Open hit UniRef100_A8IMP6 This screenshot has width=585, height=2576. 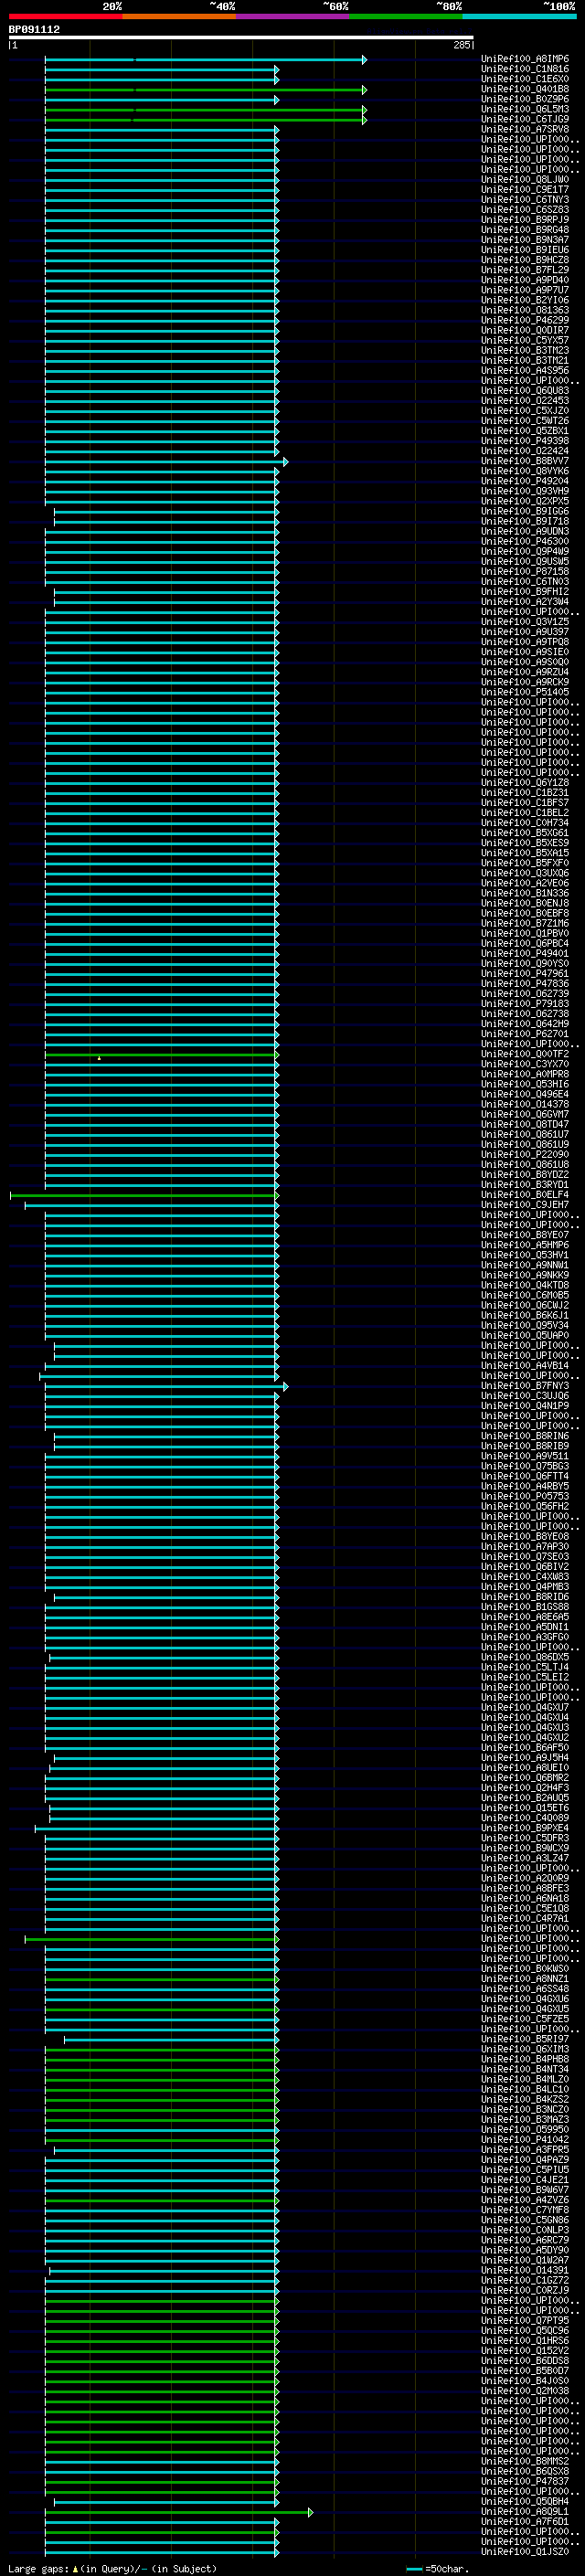pos(525,59)
